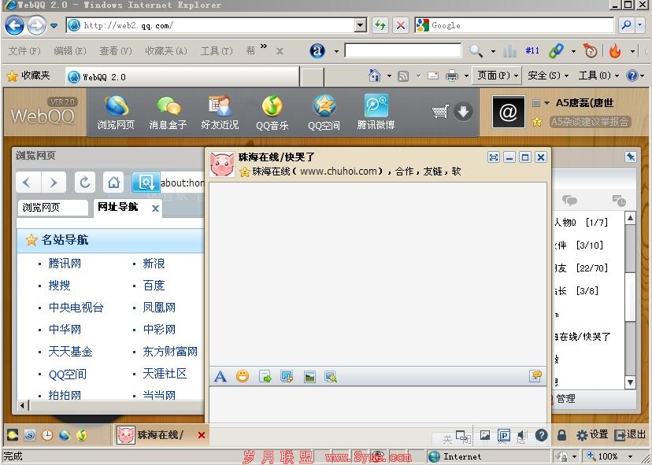Click the 名站导航 horizontal scrollbar left arrow
This screenshot has width=652, height=465.
22,405
